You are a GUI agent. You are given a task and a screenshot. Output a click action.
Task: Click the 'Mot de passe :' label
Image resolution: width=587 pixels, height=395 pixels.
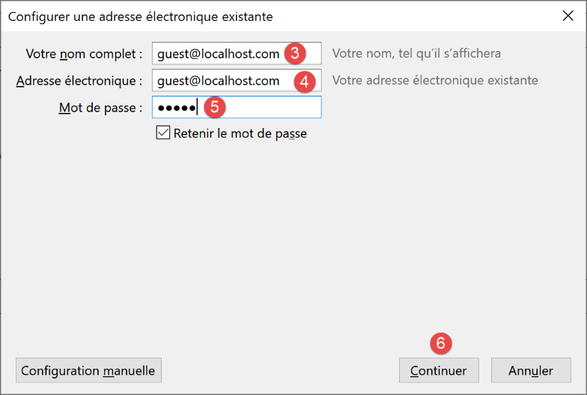(x=100, y=108)
